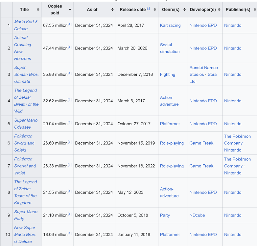This screenshot has width=257, height=246.
Task: Sort table by As of column
Action: (112, 10)
